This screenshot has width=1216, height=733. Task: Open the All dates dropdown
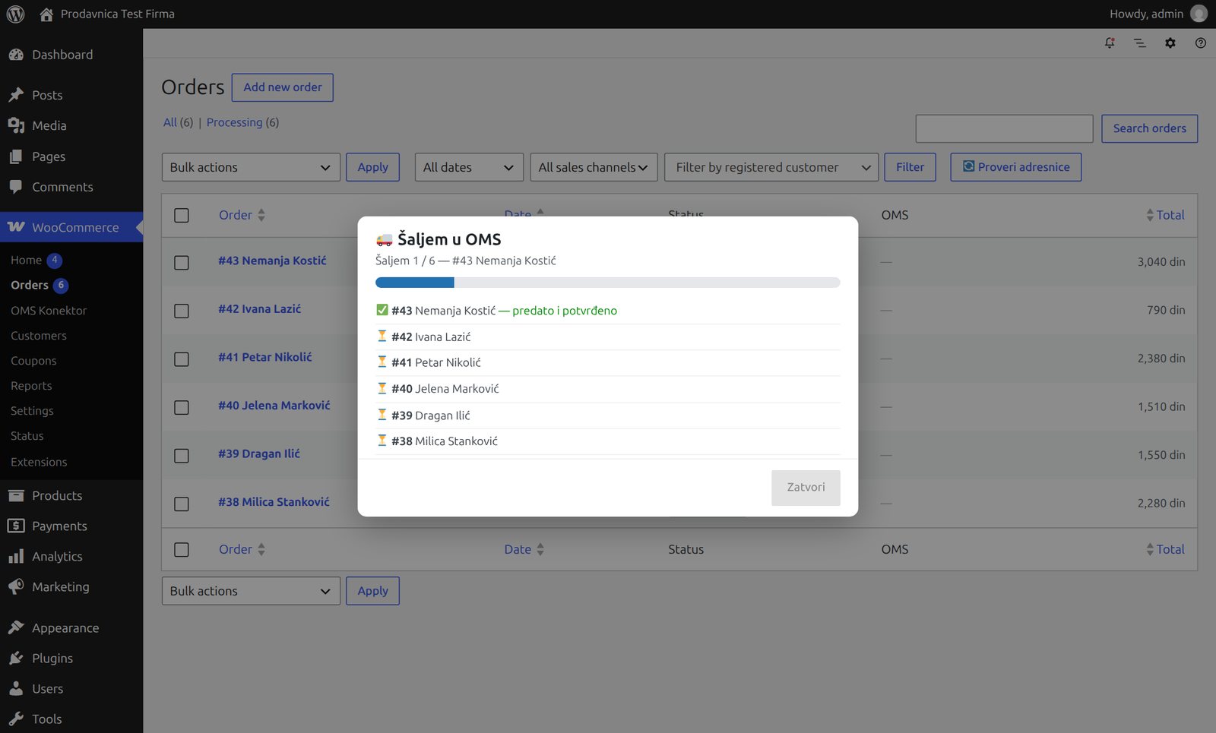tap(469, 167)
